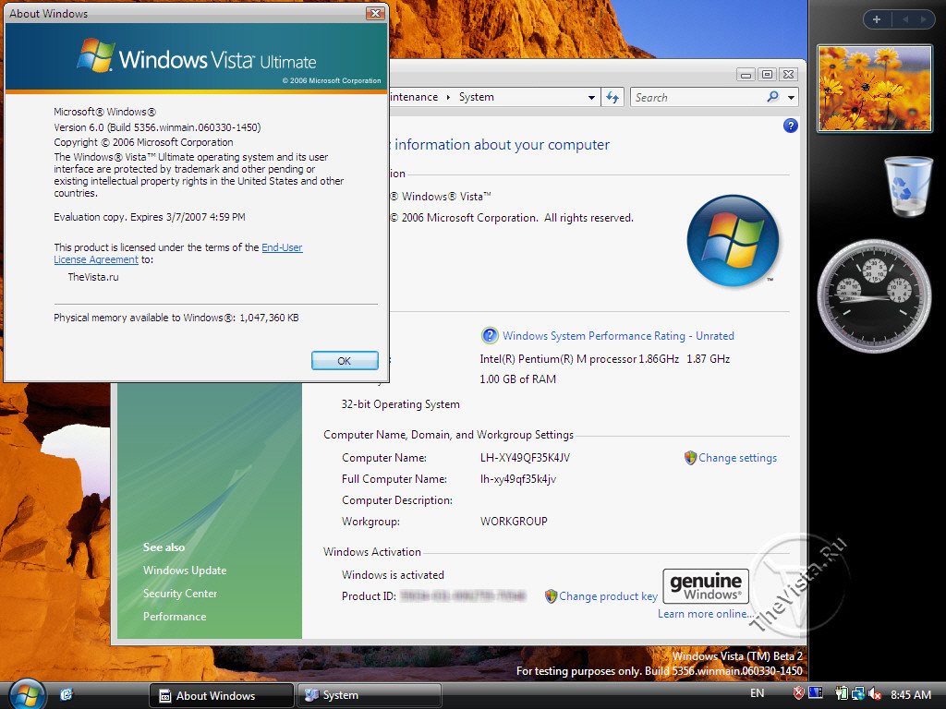Open the Windows Sidebar tray icon
Viewport: 946px width, 709px height.
coord(815,694)
